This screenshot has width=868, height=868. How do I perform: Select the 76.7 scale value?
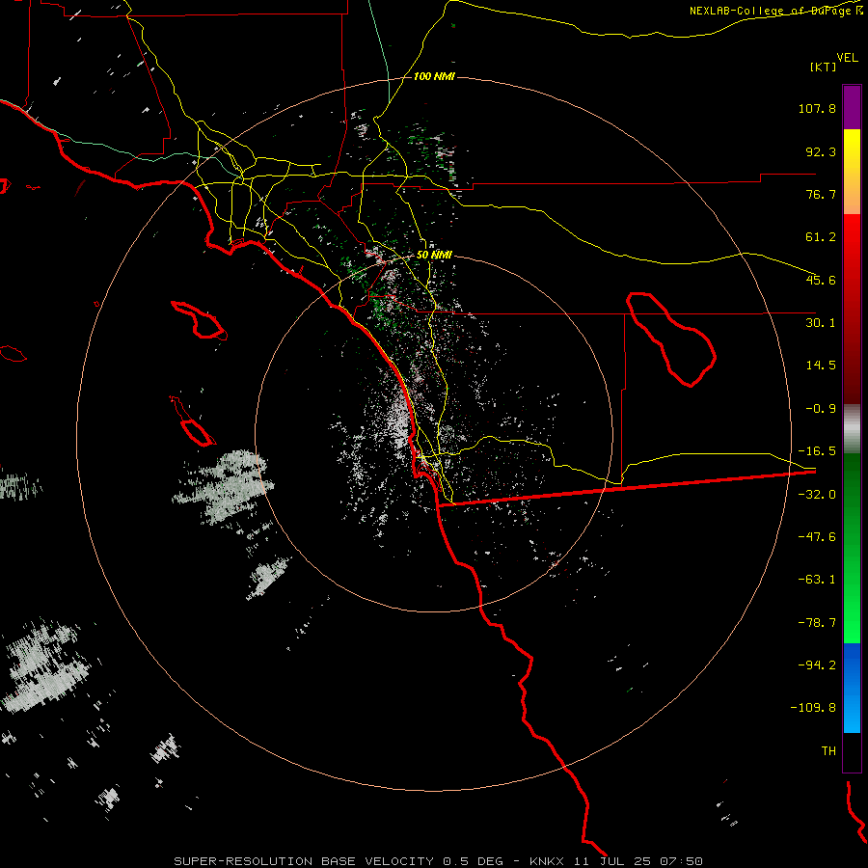tap(821, 194)
